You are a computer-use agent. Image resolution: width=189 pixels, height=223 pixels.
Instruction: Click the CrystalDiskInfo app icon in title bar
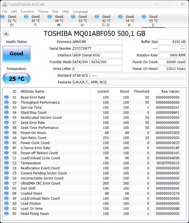5,4
